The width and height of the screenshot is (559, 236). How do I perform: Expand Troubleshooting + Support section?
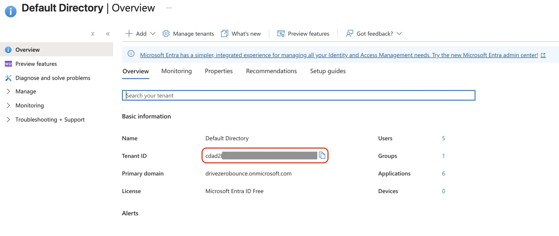pyautogui.click(x=8, y=120)
